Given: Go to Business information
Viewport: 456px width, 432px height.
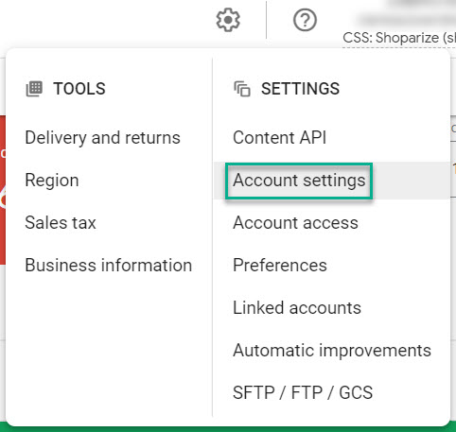Looking at the screenshot, I should pyautogui.click(x=109, y=265).
